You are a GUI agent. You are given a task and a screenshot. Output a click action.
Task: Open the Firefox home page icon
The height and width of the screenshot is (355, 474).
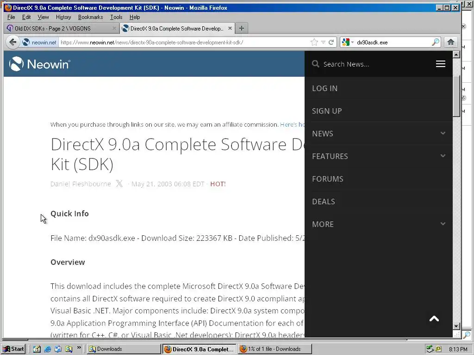[x=451, y=42]
